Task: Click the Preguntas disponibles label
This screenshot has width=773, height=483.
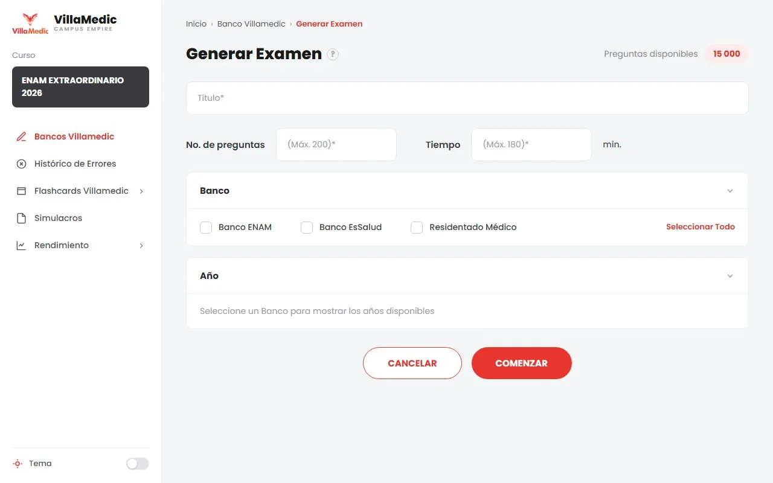Action: 651,54
